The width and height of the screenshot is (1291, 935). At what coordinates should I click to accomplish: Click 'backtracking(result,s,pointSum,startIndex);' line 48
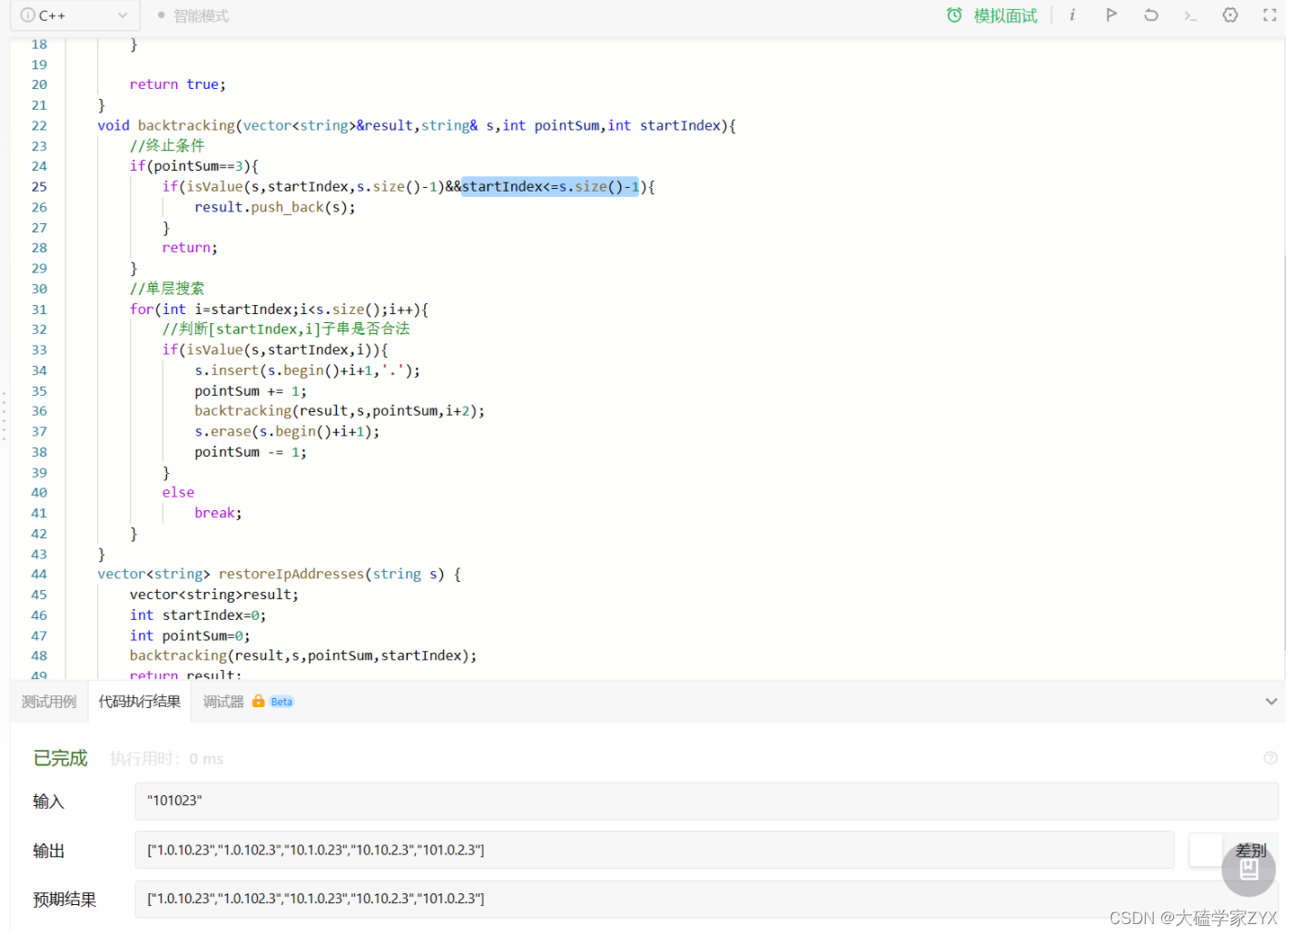click(303, 656)
